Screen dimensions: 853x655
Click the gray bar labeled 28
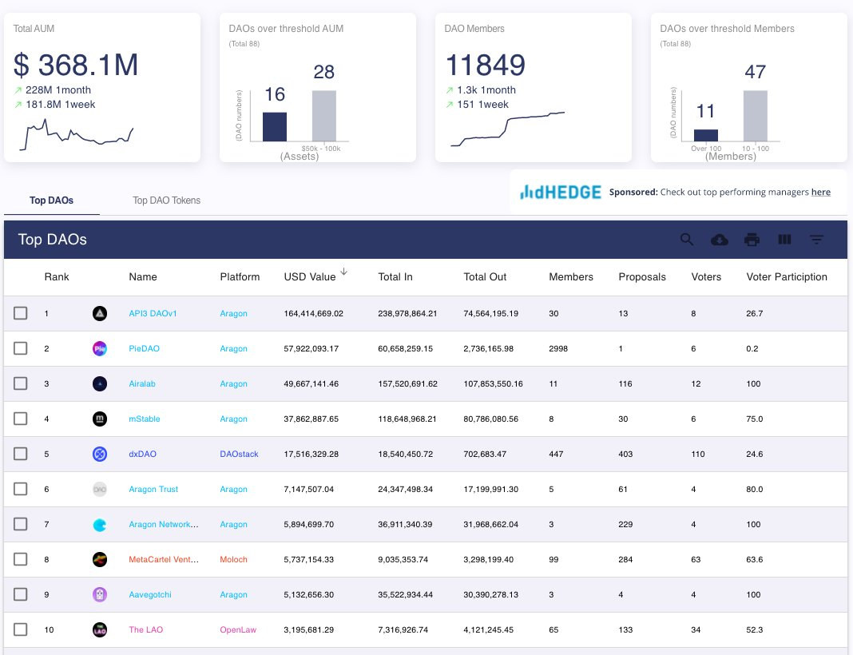[323, 116]
